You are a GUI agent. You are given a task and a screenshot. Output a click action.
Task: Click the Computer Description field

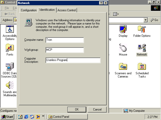click(73, 60)
